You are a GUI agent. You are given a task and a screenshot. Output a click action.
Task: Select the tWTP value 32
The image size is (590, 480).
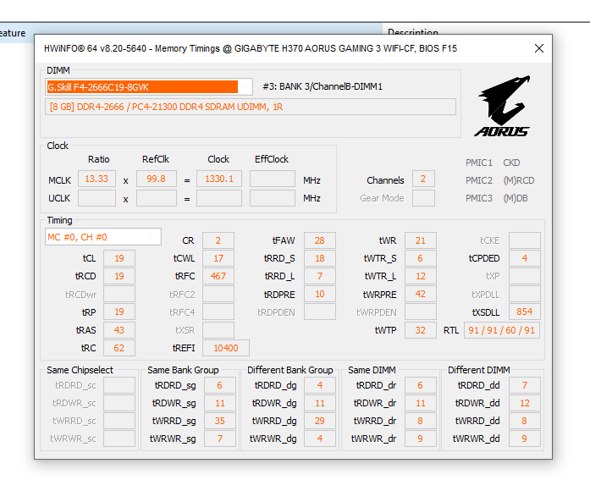click(x=421, y=330)
